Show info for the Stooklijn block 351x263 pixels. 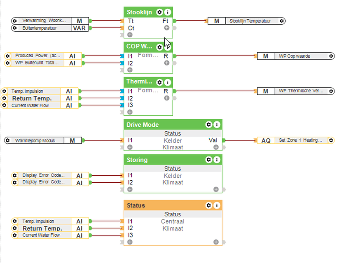tap(167, 12)
